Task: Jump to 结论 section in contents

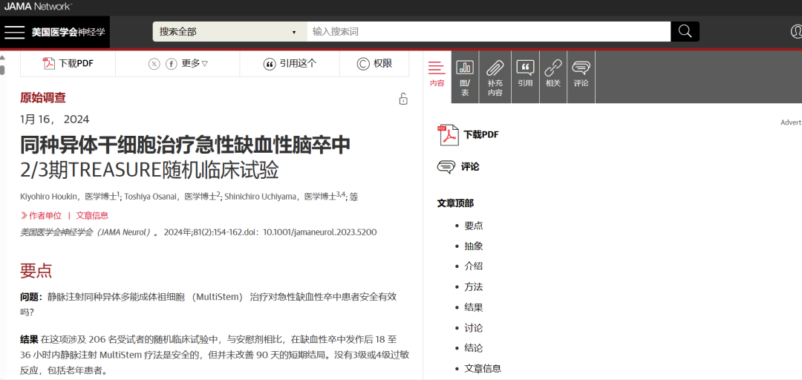Action: [474, 348]
